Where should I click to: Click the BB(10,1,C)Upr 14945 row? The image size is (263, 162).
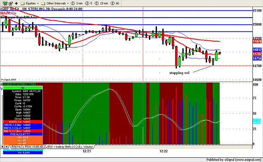(x=23, y=125)
